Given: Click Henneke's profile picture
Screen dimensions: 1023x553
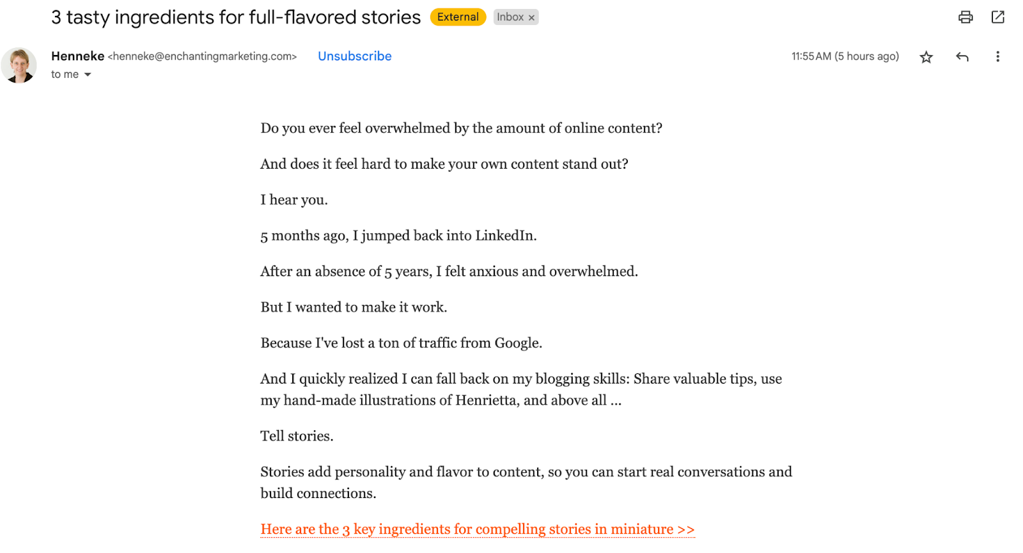Looking at the screenshot, I should click(19, 65).
